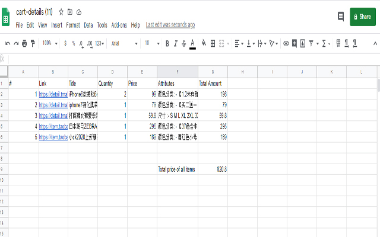Select the 'Quantity' header cell

(x=112, y=84)
